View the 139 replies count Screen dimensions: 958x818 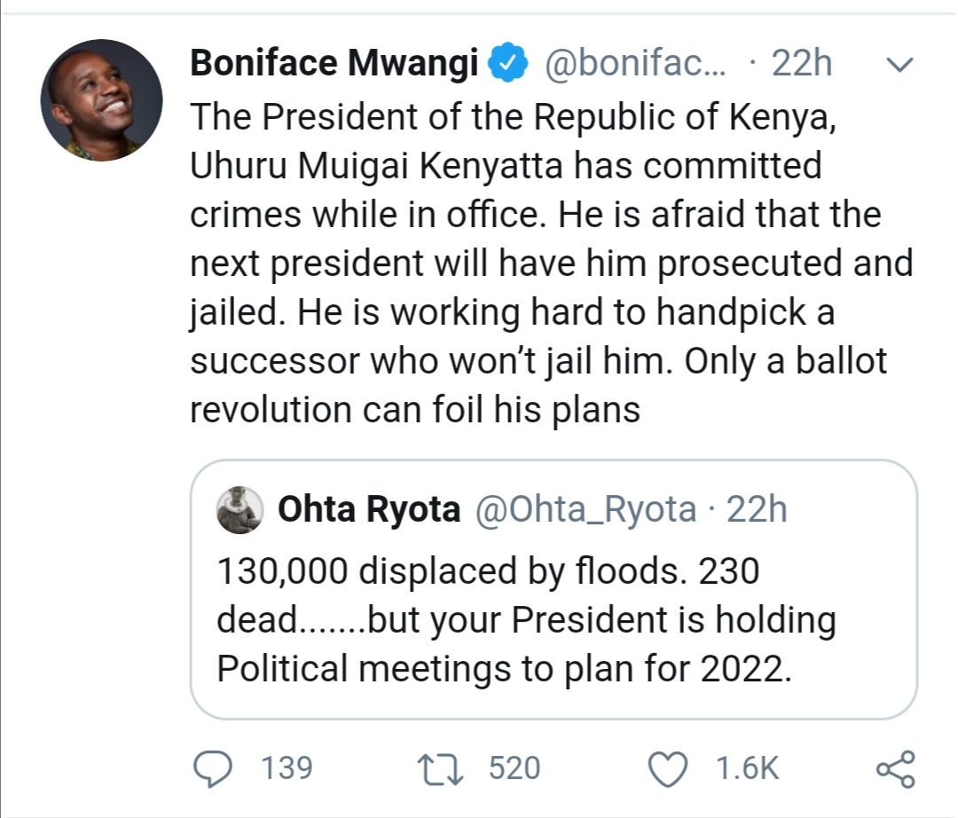[287, 768]
